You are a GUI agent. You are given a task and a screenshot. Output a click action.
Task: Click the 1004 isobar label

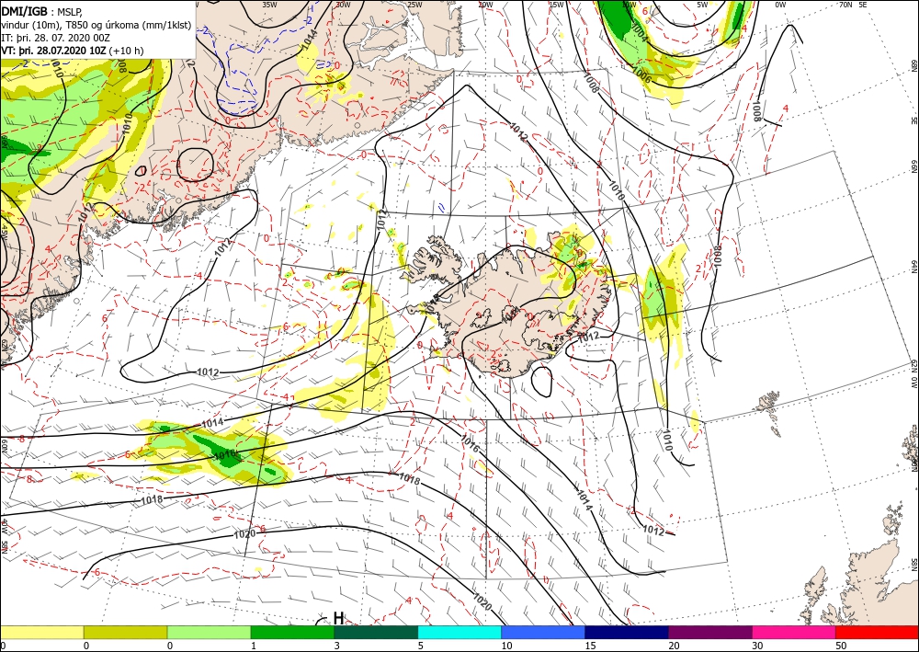point(639,33)
